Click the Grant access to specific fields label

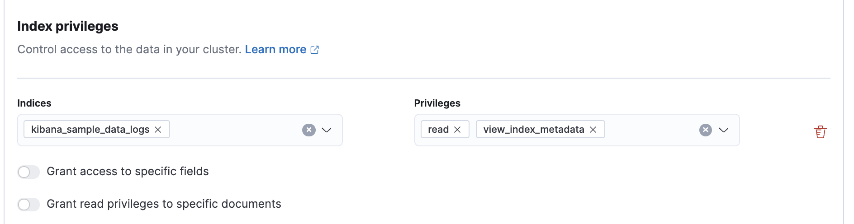point(128,172)
